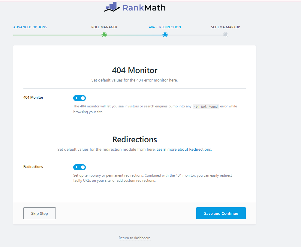
Task: Click the Skip Step button
Action: [40, 213]
